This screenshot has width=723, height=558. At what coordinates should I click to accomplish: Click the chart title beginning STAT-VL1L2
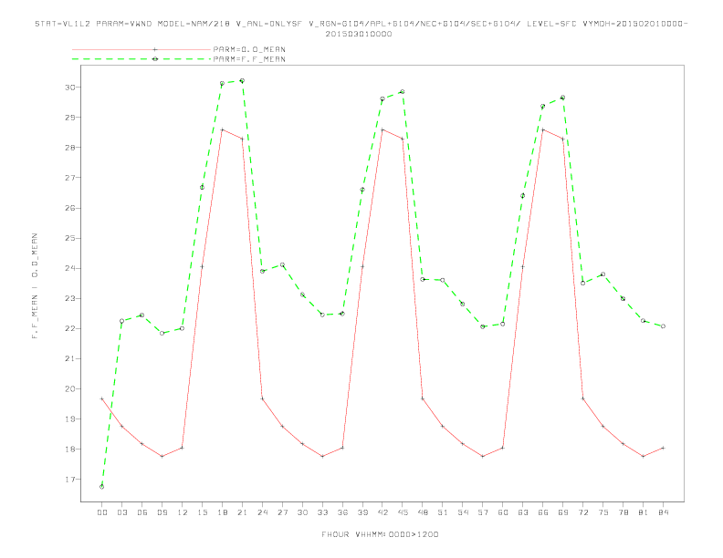[361, 24]
